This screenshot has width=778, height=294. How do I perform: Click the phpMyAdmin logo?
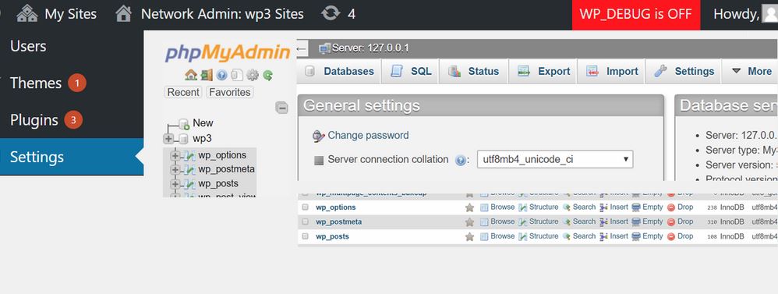[228, 53]
